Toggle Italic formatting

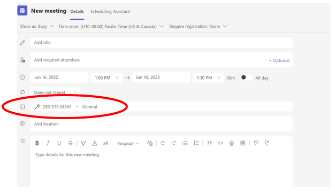coord(48,143)
